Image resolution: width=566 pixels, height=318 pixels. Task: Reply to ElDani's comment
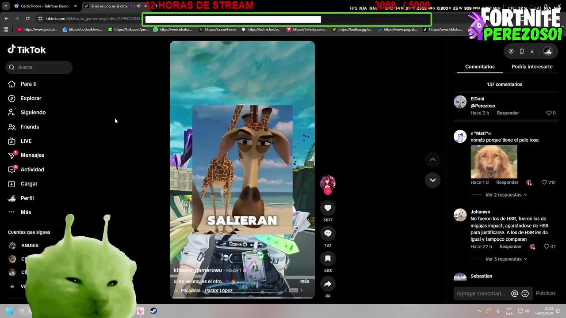pyautogui.click(x=508, y=113)
